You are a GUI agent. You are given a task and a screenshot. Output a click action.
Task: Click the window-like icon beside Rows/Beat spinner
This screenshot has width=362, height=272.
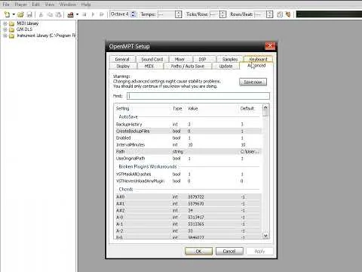point(280,14)
